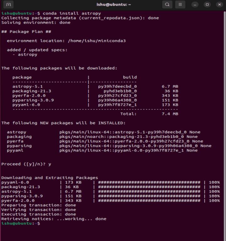Click build string 'py39h7deecbd_0' in table

tap(117, 86)
